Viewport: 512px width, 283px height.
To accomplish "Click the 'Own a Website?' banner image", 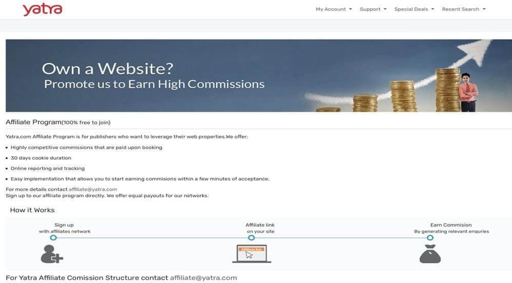I will tap(259, 76).
